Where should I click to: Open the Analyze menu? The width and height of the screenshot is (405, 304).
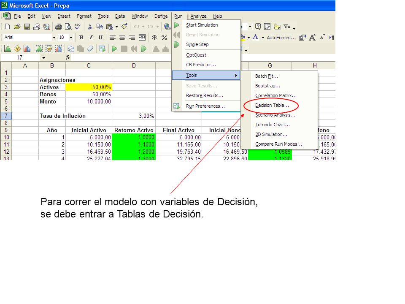[x=198, y=16]
